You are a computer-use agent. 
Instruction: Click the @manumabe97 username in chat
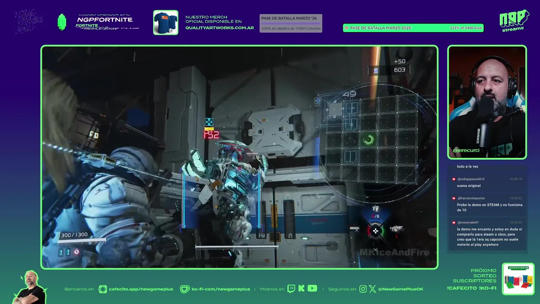[x=468, y=223]
